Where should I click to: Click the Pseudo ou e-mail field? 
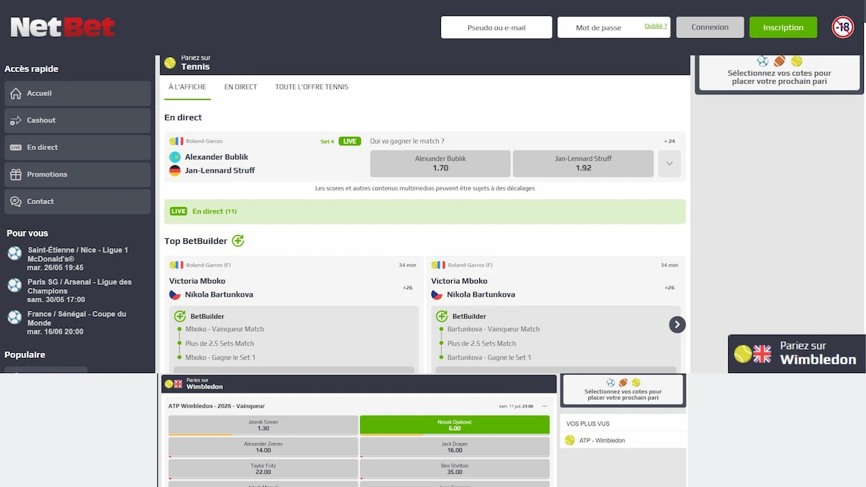pyautogui.click(x=497, y=27)
